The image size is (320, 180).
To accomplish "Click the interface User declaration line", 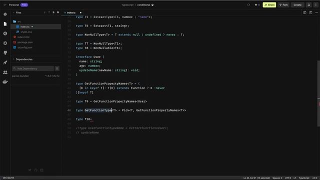I will [x=90, y=57].
